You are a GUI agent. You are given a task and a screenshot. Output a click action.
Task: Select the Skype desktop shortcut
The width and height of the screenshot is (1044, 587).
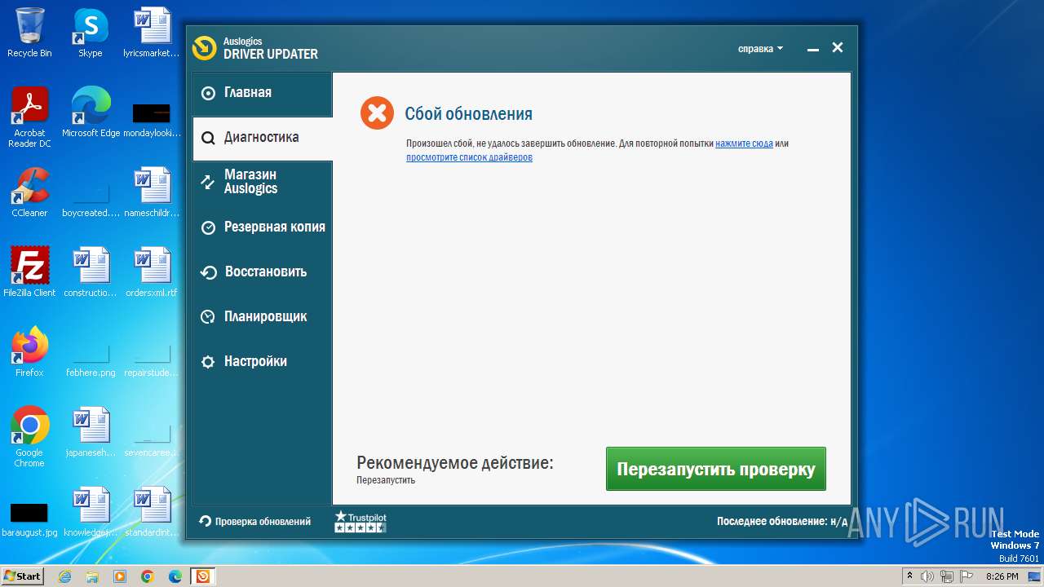pyautogui.click(x=91, y=33)
